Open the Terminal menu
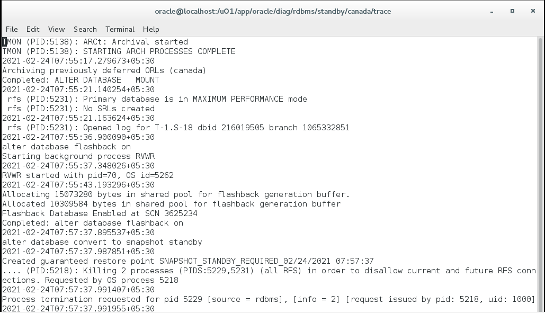The image size is (545, 313). tap(119, 29)
